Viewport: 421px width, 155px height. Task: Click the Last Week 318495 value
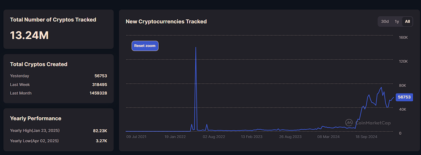[99, 84]
